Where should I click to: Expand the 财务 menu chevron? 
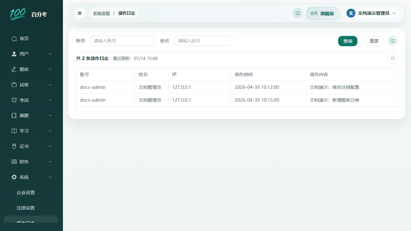click(50, 162)
